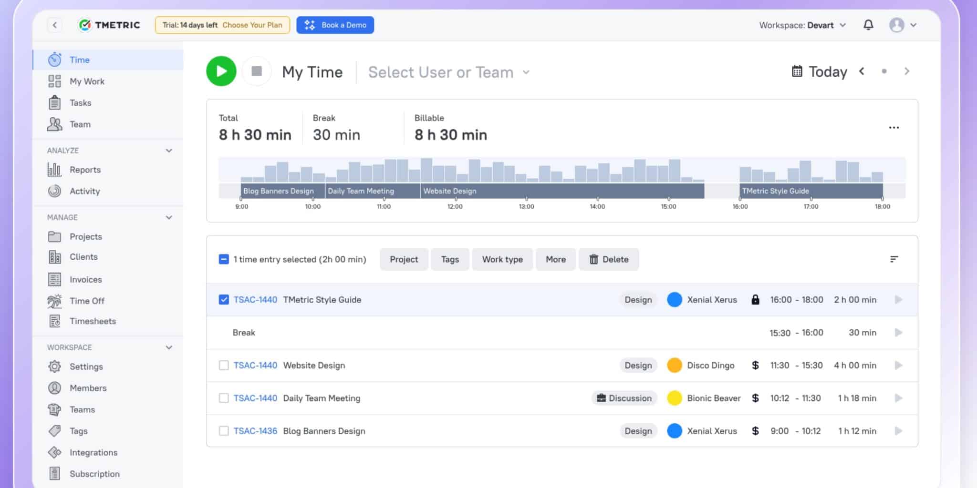
Task: Click the lock icon on TMetric Style Guide
Action: [x=755, y=300]
